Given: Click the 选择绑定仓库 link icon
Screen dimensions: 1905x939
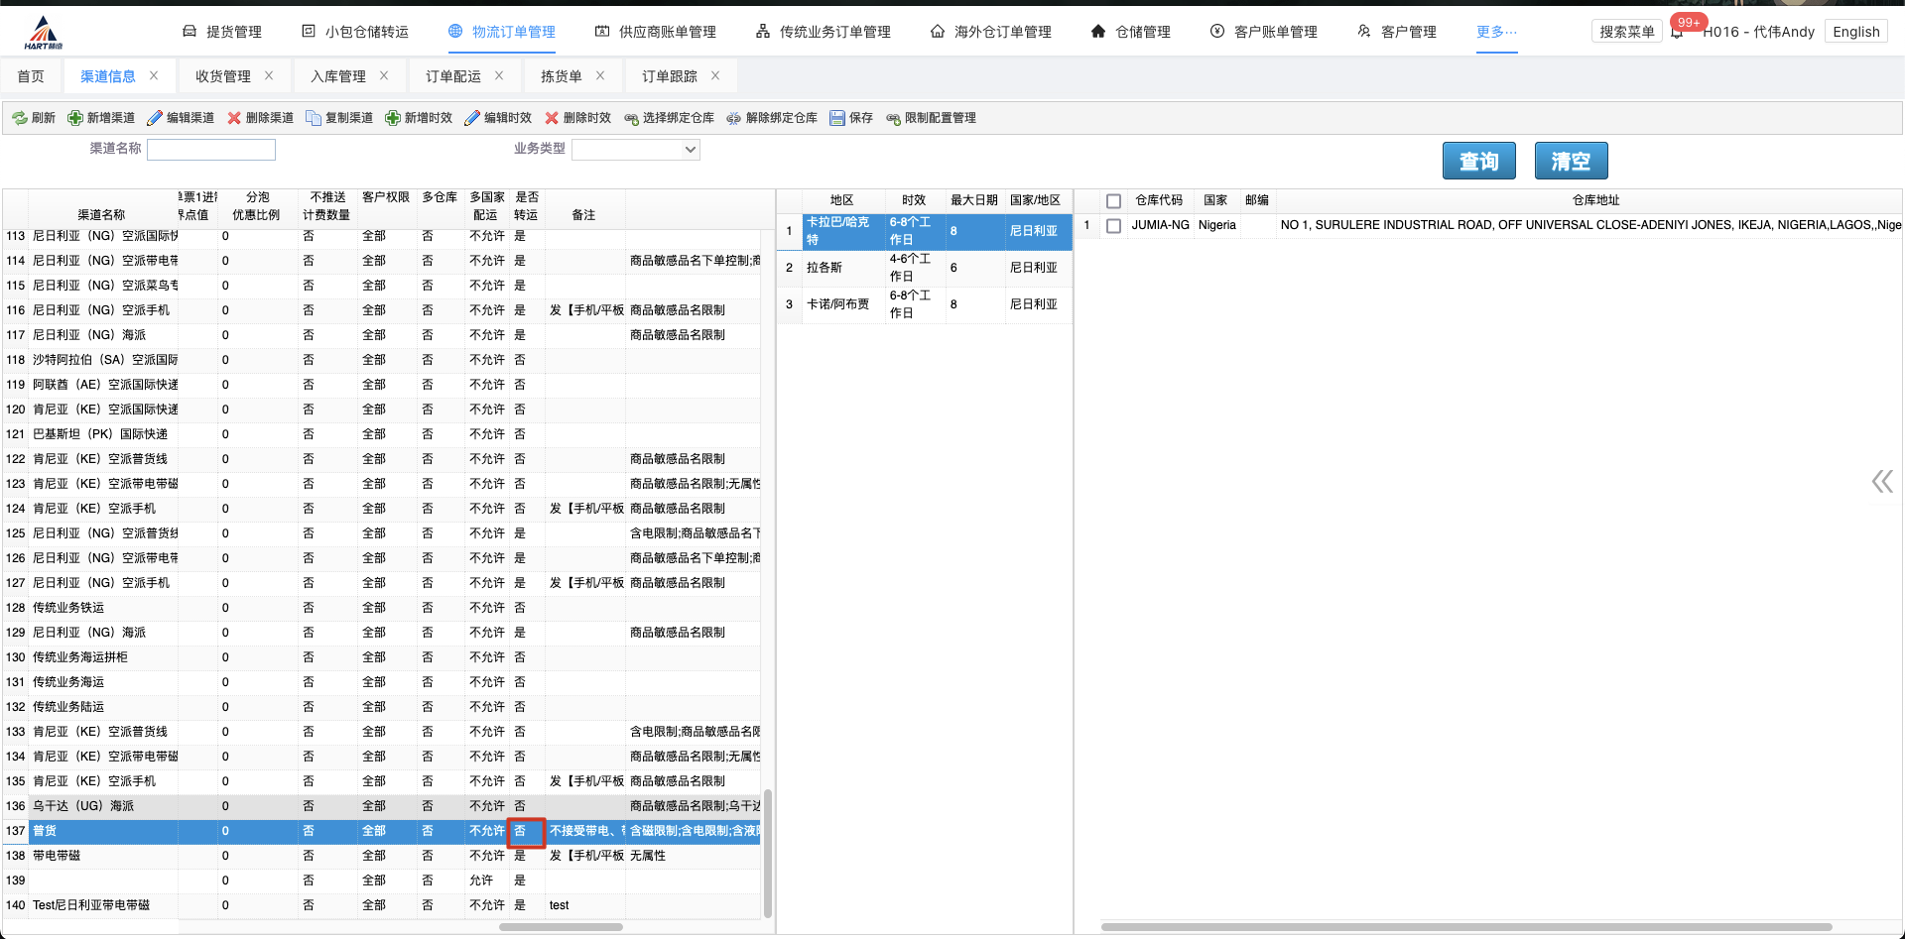Looking at the screenshot, I should (x=631, y=118).
